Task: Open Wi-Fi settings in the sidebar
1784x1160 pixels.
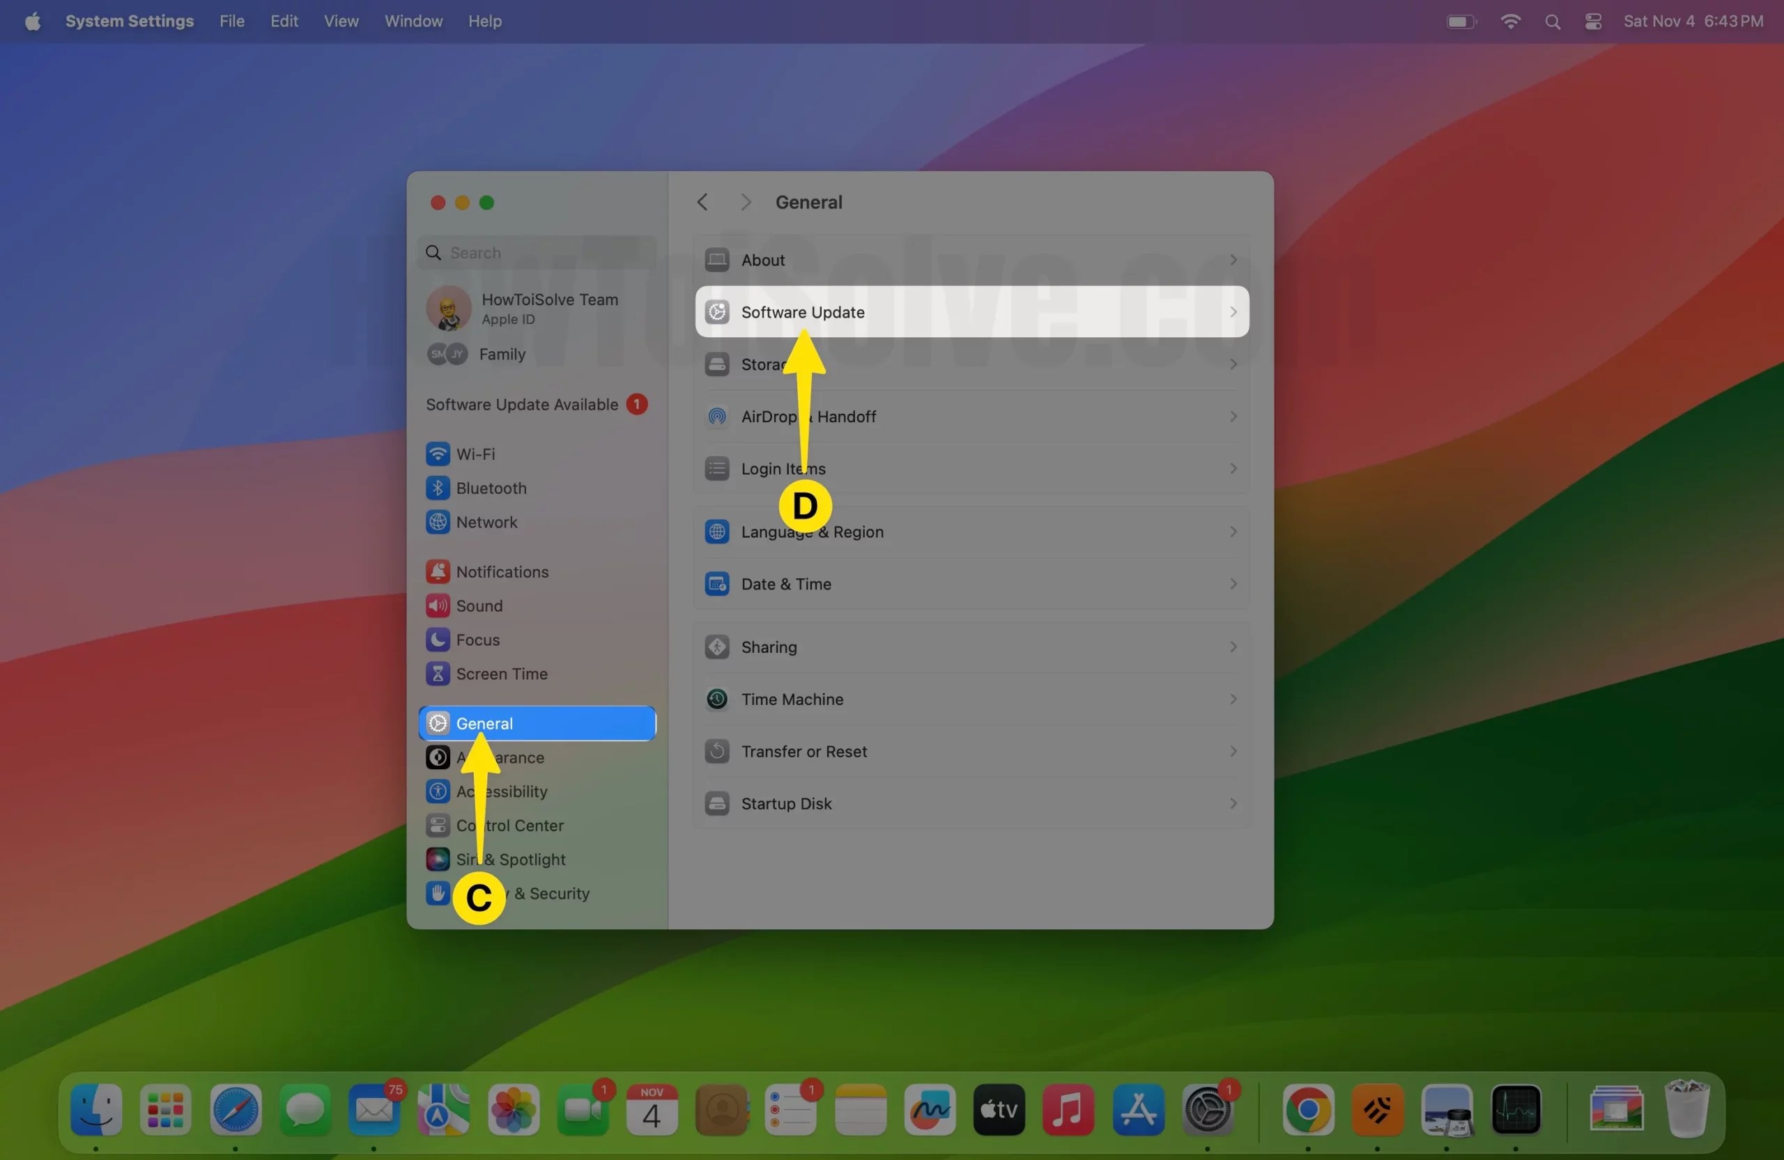Action: click(475, 454)
